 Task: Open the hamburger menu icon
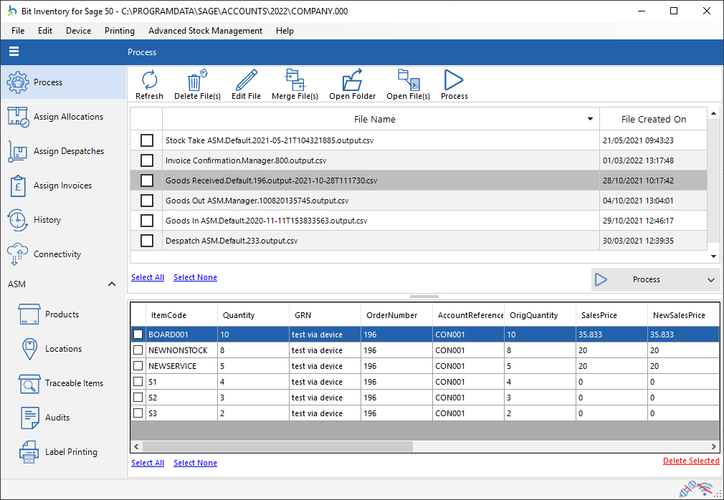pyautogui.click(x=14, y=52)
